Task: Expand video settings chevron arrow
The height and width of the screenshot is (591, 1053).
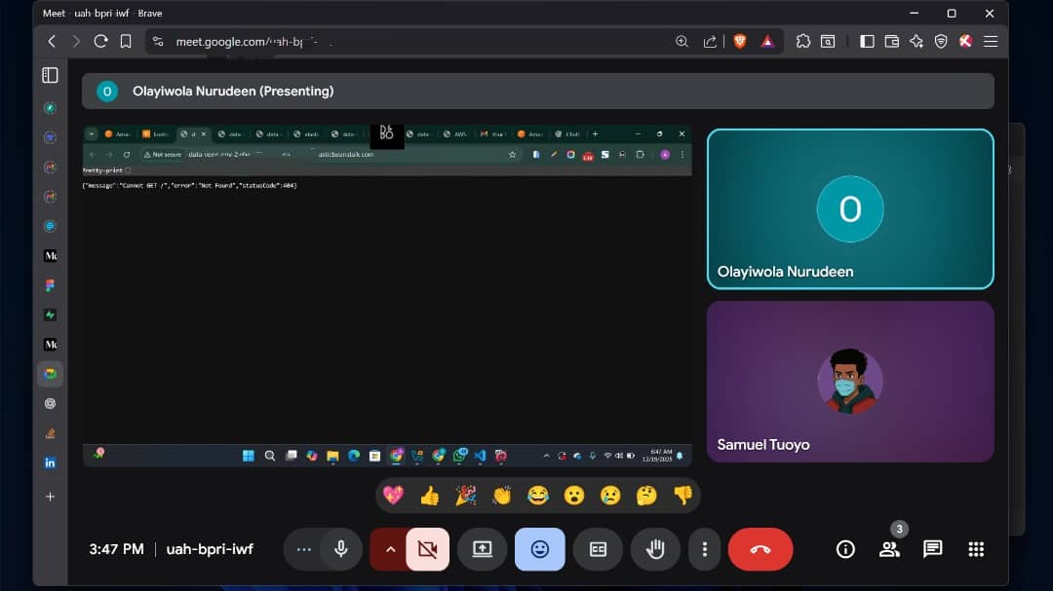Action: (390, 549)
